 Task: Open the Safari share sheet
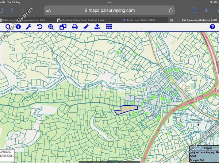[x=194, y=10]
